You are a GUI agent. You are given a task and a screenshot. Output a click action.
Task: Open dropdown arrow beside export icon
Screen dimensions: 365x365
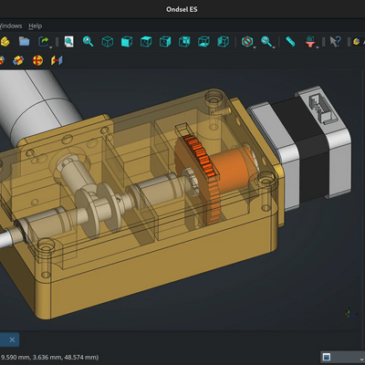pos(51,47)
